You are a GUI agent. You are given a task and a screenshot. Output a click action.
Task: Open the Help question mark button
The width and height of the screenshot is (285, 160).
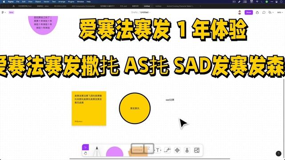278,154
